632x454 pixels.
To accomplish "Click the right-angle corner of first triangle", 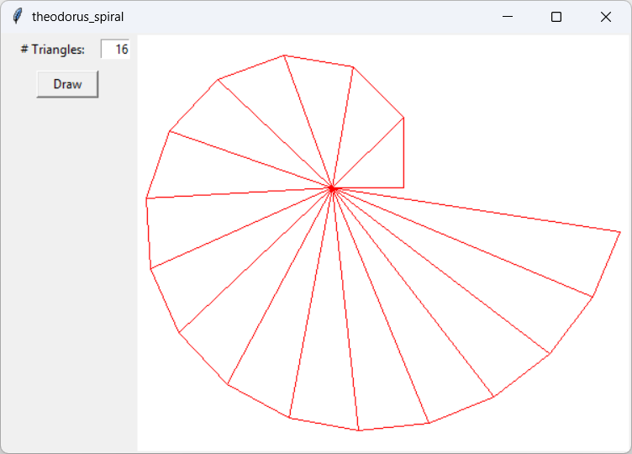I will pyautogui.click(x=404, y=187).
